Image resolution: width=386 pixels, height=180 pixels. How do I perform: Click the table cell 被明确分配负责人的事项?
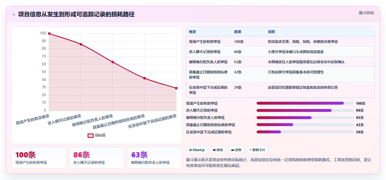pyautogui.click(x=208, y=62)
